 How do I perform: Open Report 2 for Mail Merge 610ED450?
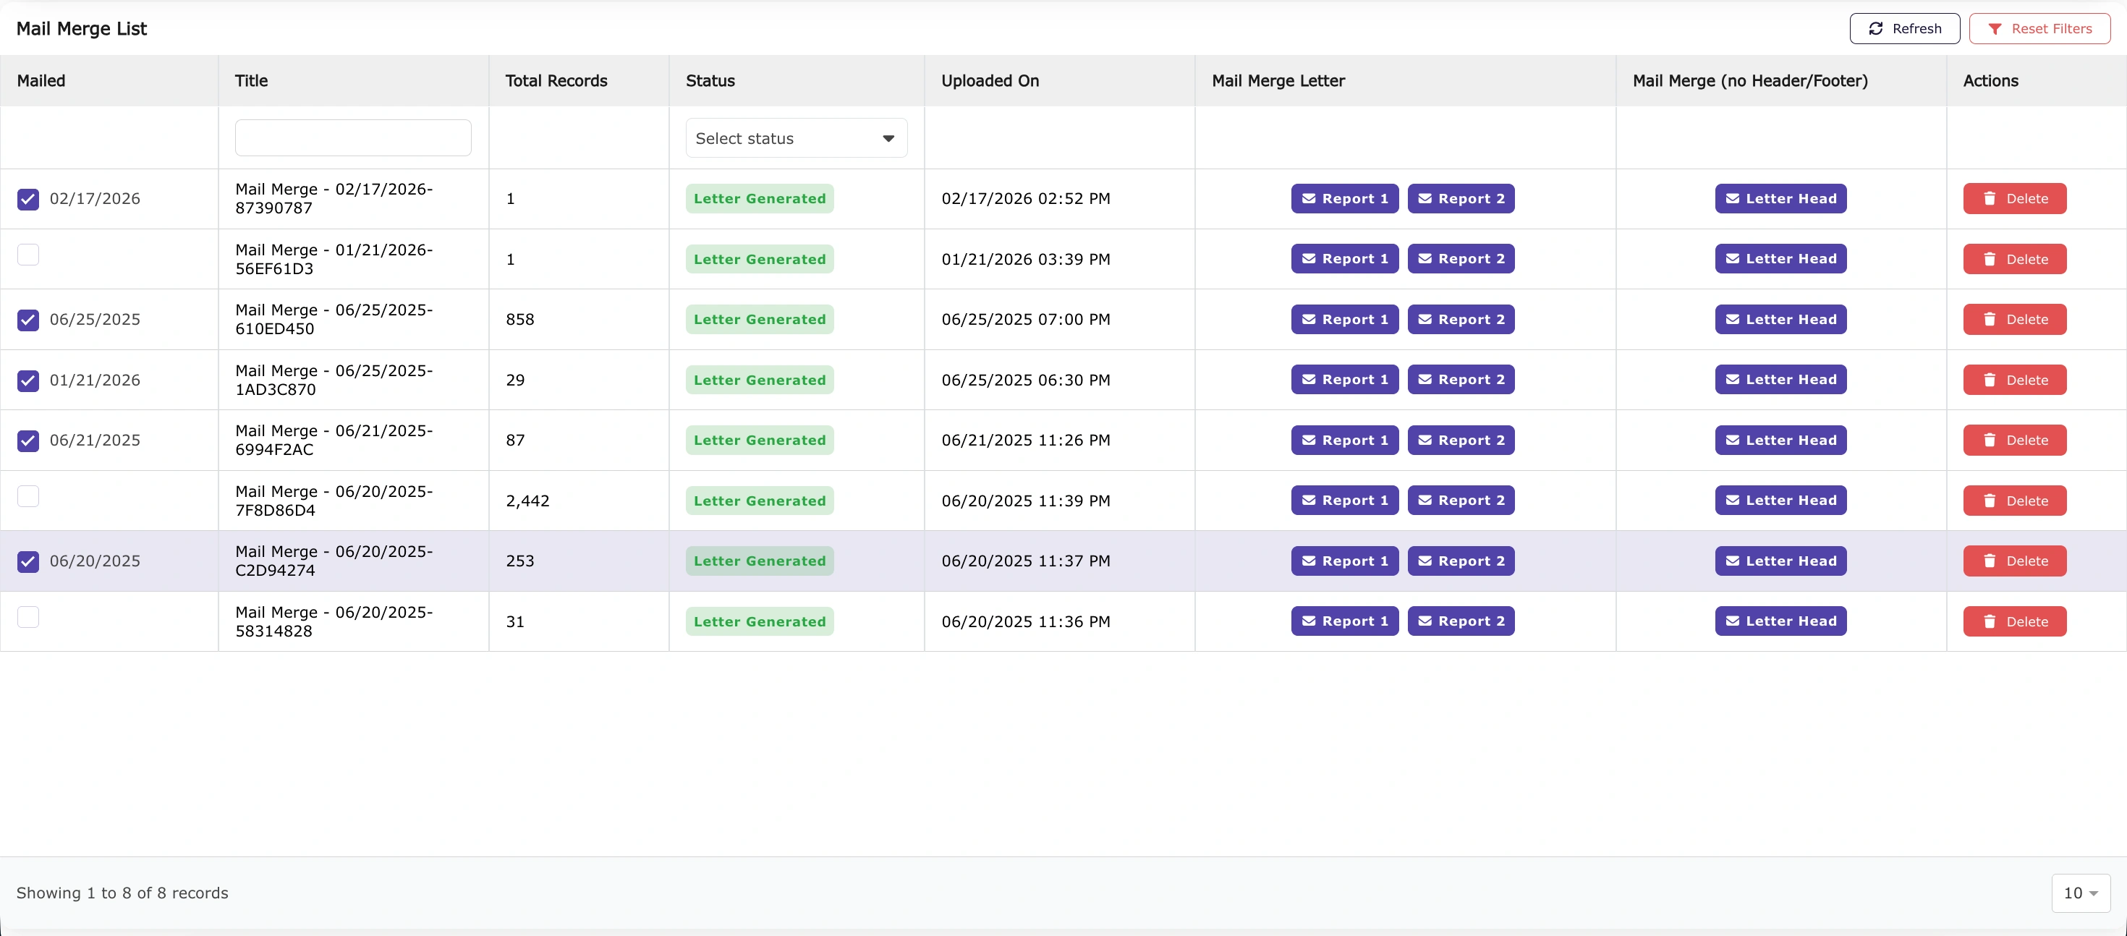(1460, 320)
